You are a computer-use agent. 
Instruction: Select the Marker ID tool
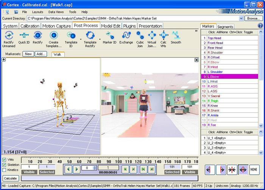109,38
